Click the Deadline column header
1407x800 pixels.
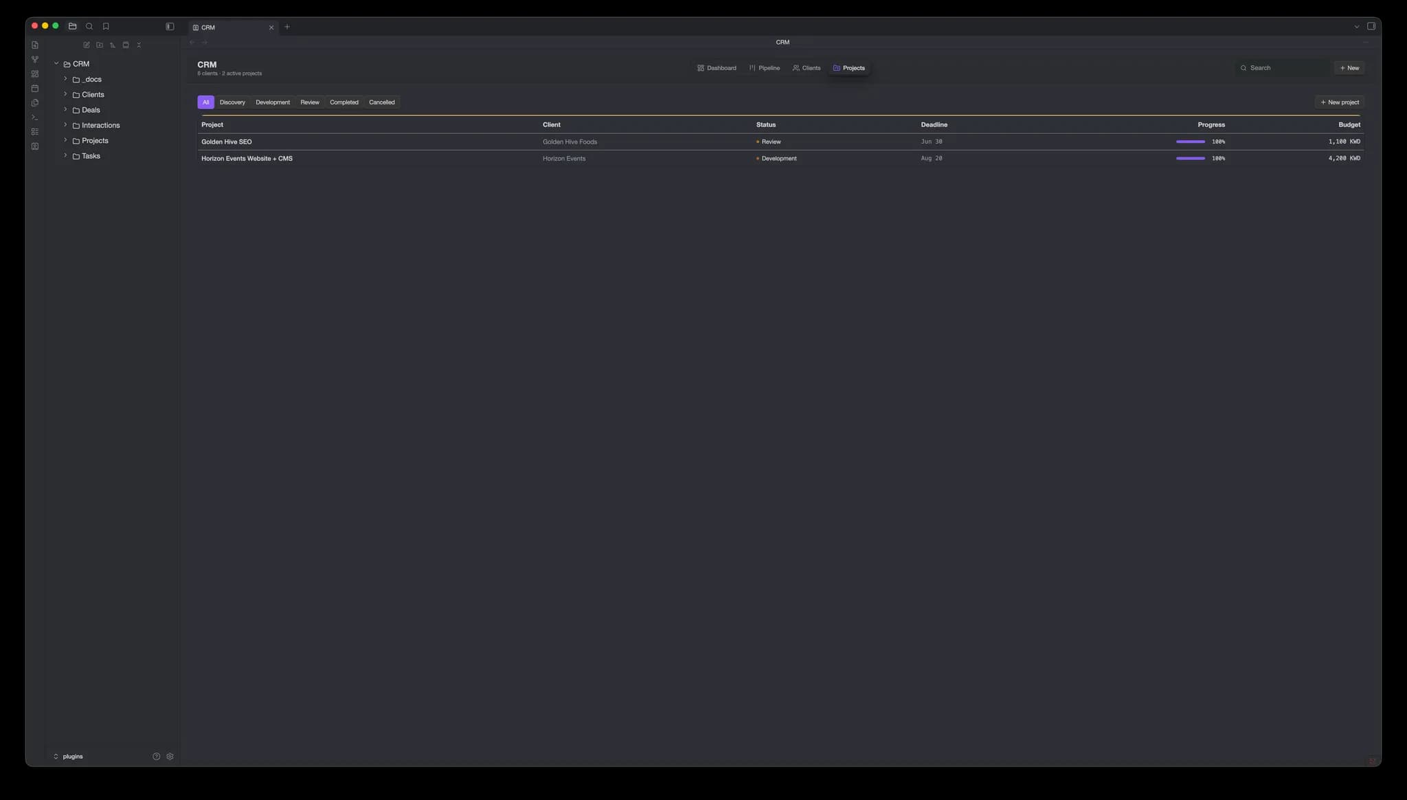tap(934, 125)
